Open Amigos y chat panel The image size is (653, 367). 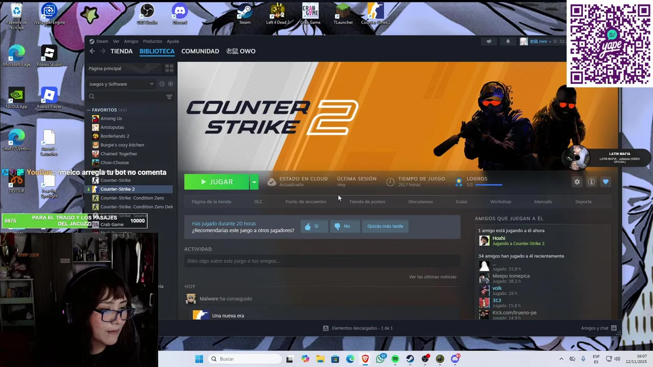[599, 328]
